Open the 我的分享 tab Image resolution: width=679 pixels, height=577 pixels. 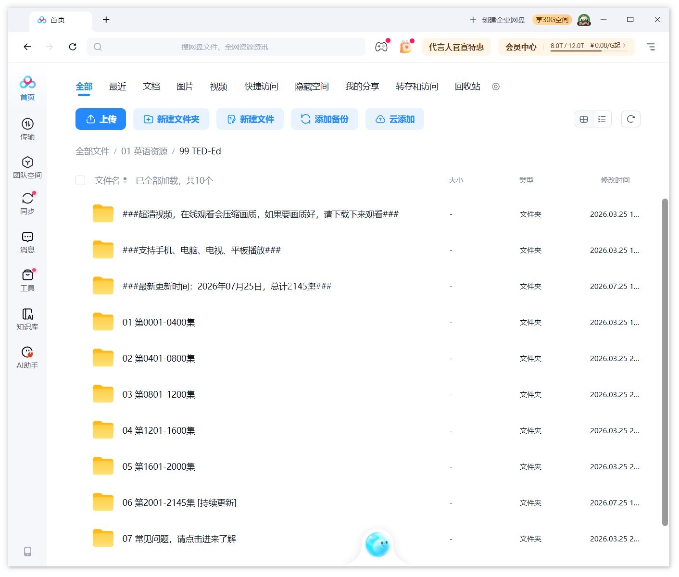click(362, 87)
